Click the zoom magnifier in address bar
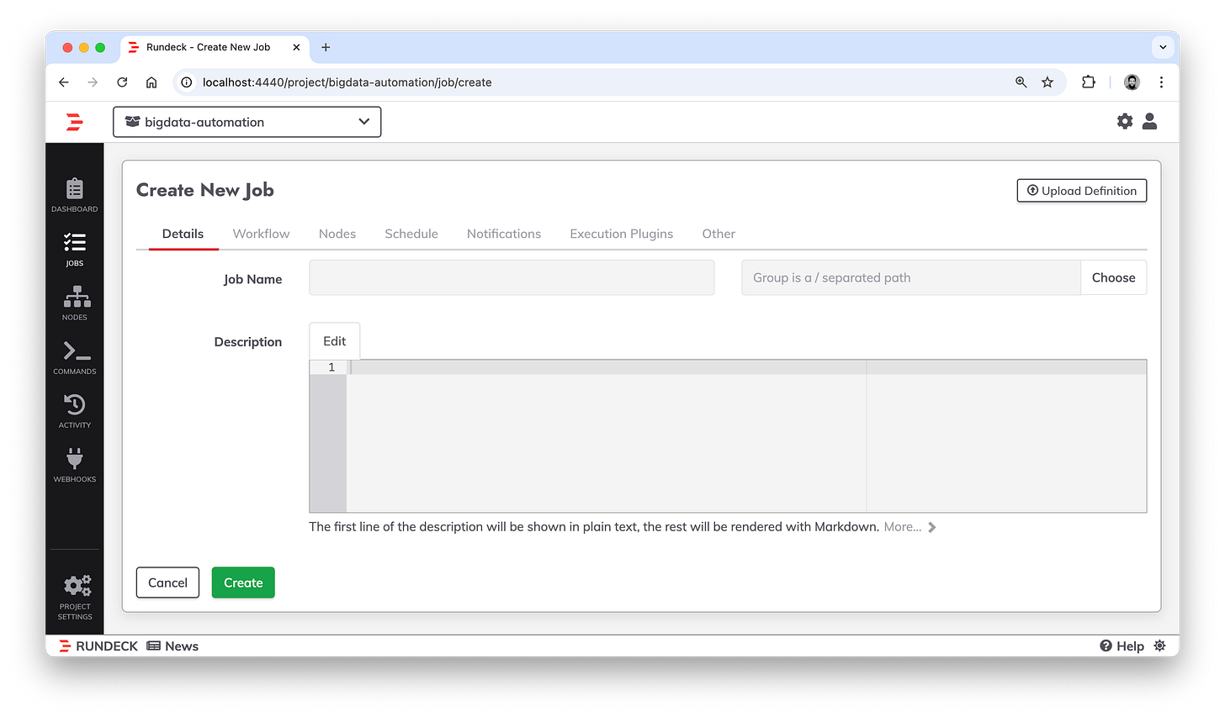This screenshot has height=717, width=1225. [x=1021, y=82]
